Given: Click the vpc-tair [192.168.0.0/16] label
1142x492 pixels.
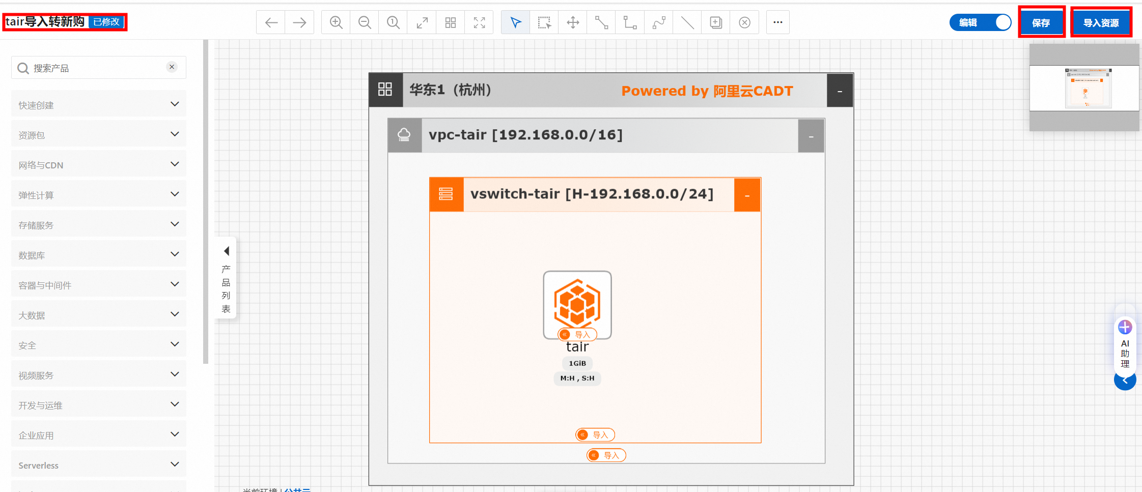Looking at the screenshot, I should tap(525, 135).
